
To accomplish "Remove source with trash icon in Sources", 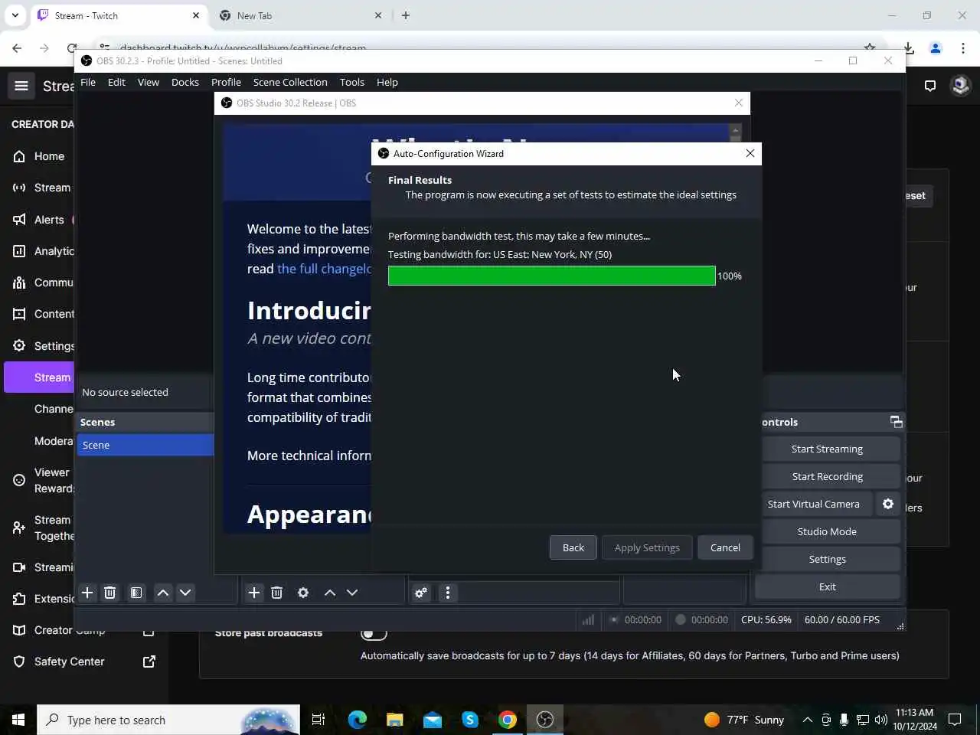I will [276, 593].
